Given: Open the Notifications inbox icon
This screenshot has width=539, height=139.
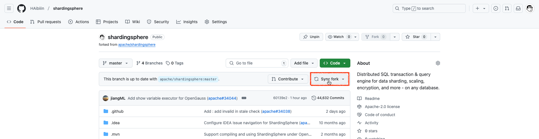Looking at the screenshot, I should point(518,8).
